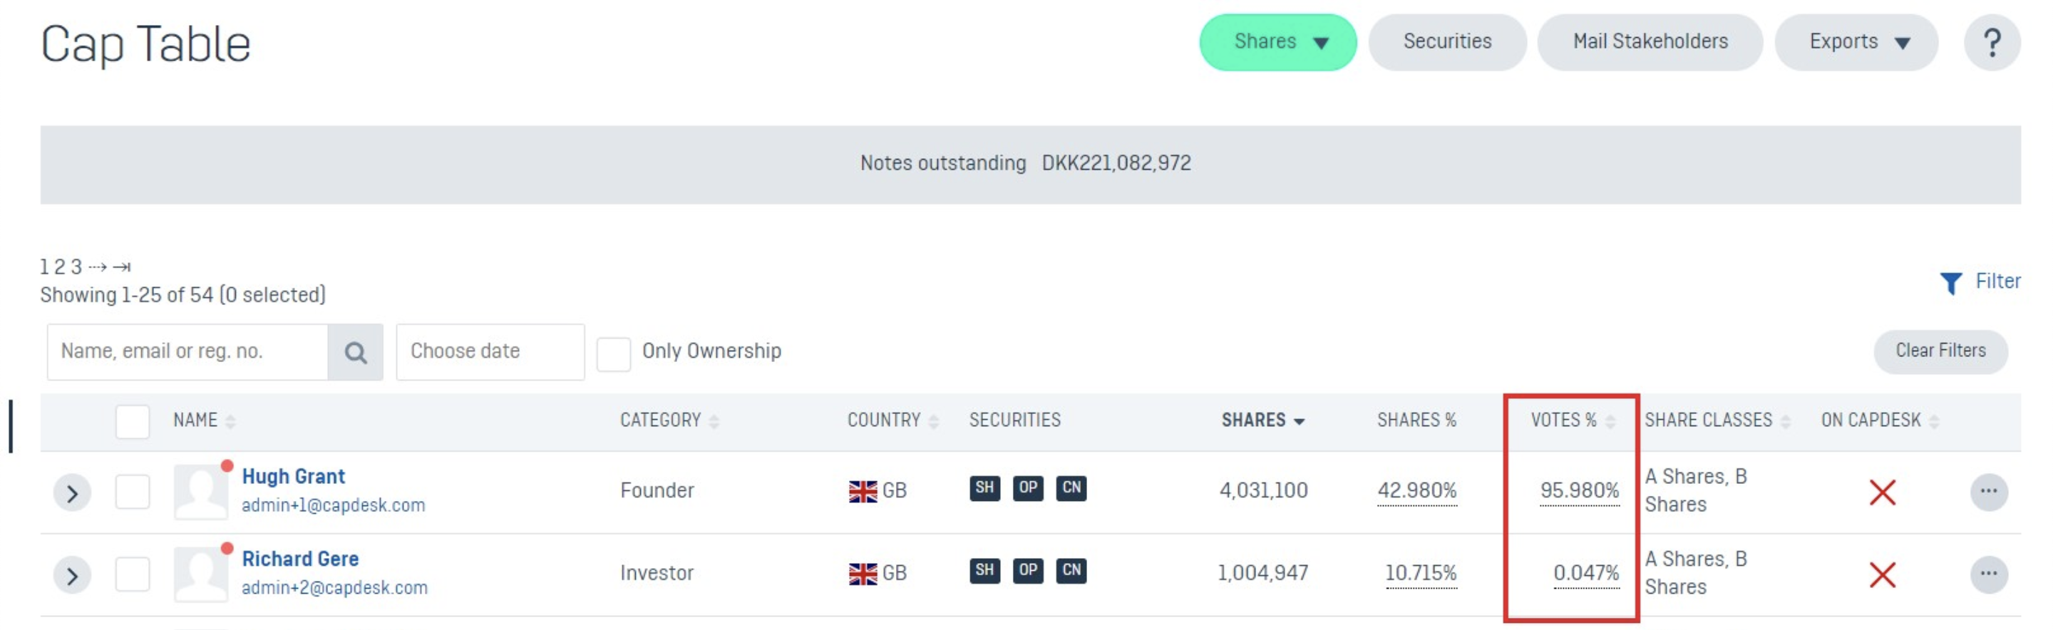The image size is (2053, 630).
Task: Click the help question mark icon
Action: [1991, 42]
